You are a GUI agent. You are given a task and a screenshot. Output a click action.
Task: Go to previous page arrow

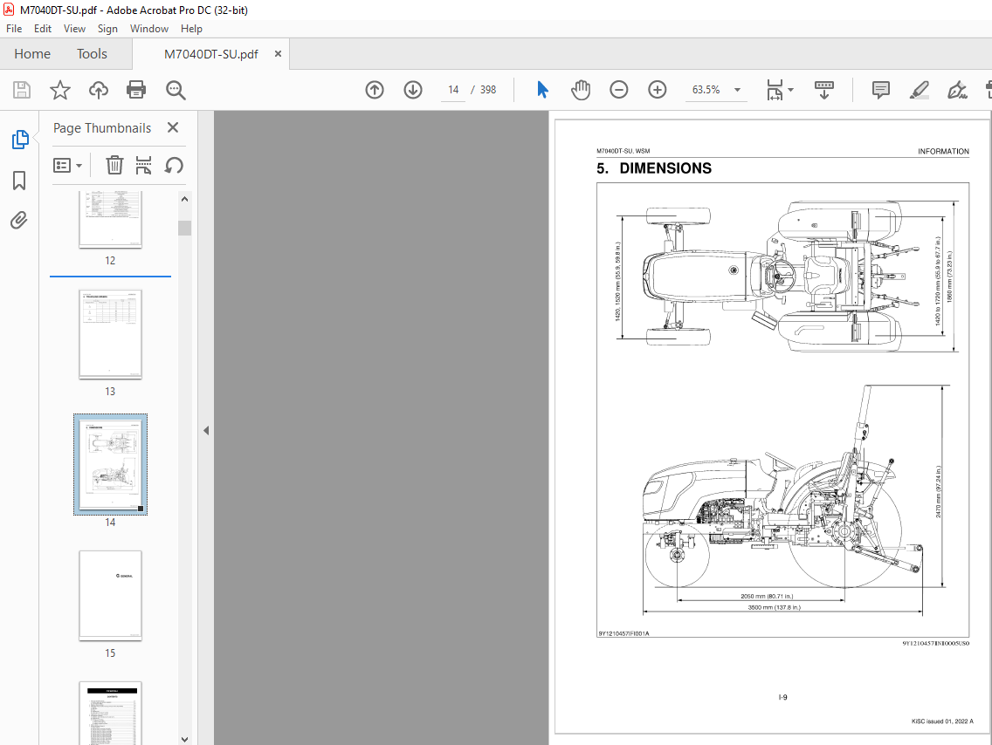click(x=375, y=90)
